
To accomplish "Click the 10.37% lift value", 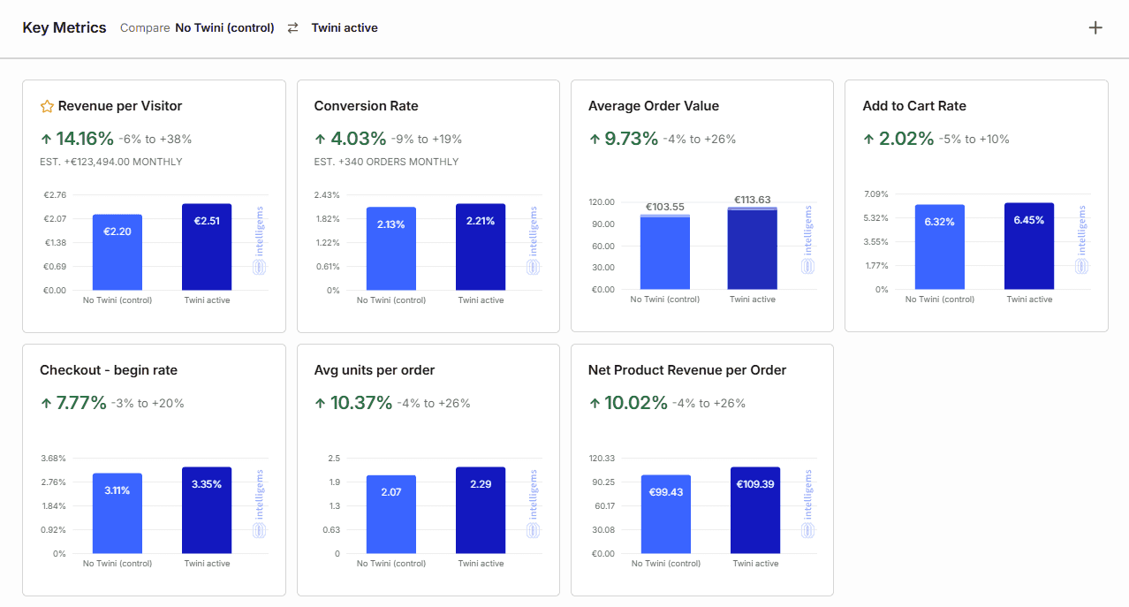I will [x=361, y=403].
